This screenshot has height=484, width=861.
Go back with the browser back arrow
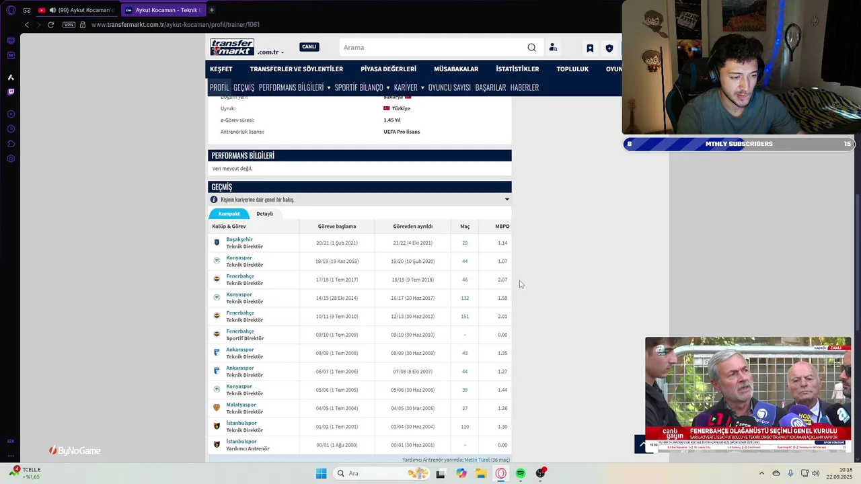point(27,25)
